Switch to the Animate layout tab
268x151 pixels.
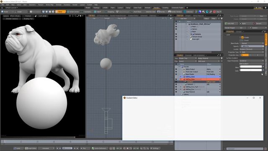tap(148, 8)
